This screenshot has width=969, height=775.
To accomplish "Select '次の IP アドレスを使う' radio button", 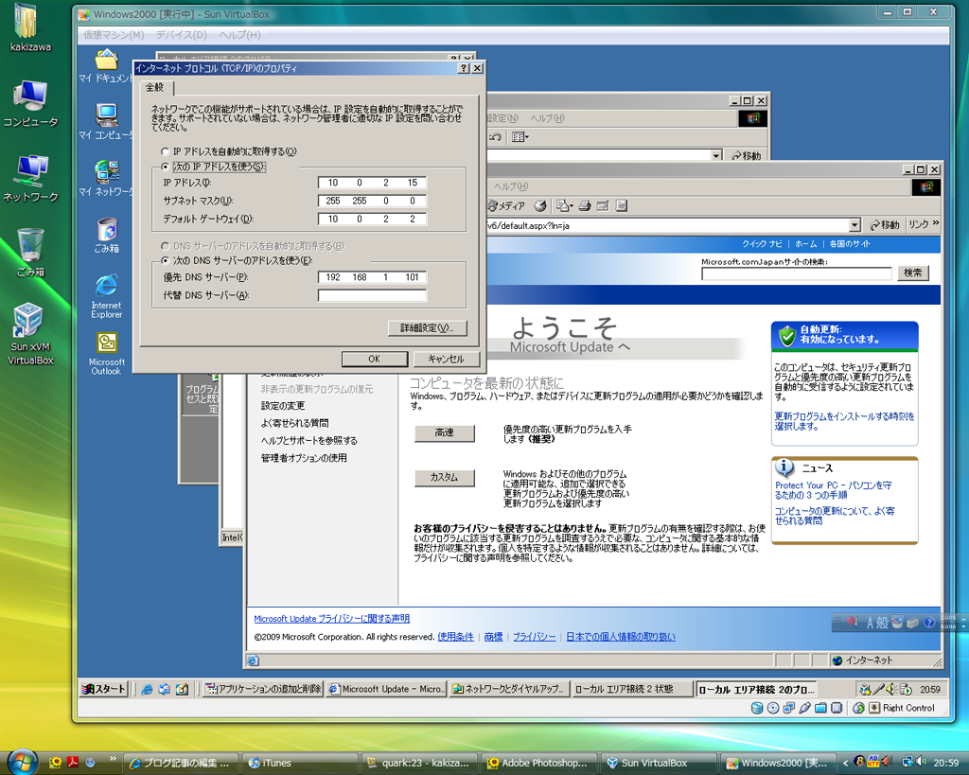I will [165, 167].
